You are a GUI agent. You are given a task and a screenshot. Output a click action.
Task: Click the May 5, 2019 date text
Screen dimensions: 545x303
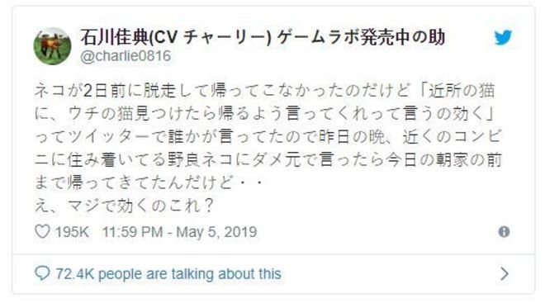coord(216,232)
